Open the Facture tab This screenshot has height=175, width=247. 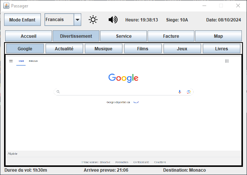(x=171, y=36)
